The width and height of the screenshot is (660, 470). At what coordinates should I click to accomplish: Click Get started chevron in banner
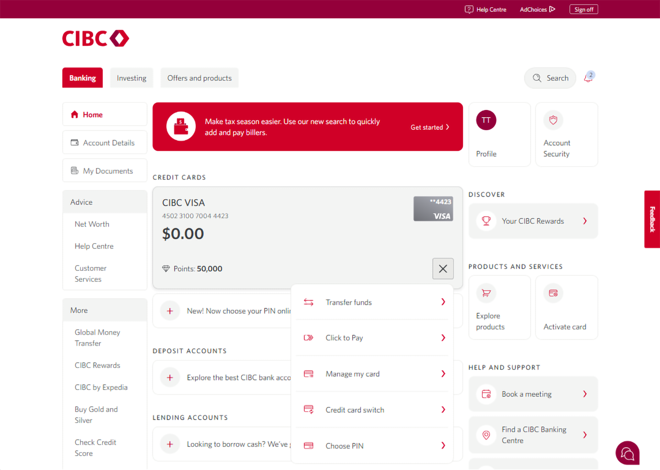[448, 127]
